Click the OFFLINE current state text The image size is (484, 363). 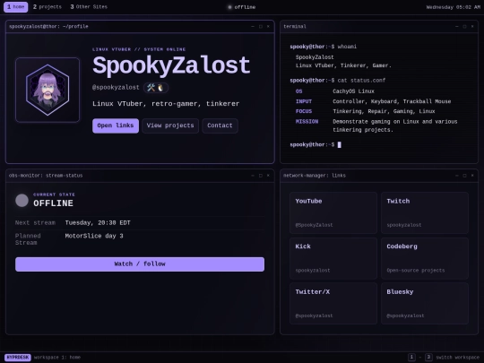click(54, 203)
